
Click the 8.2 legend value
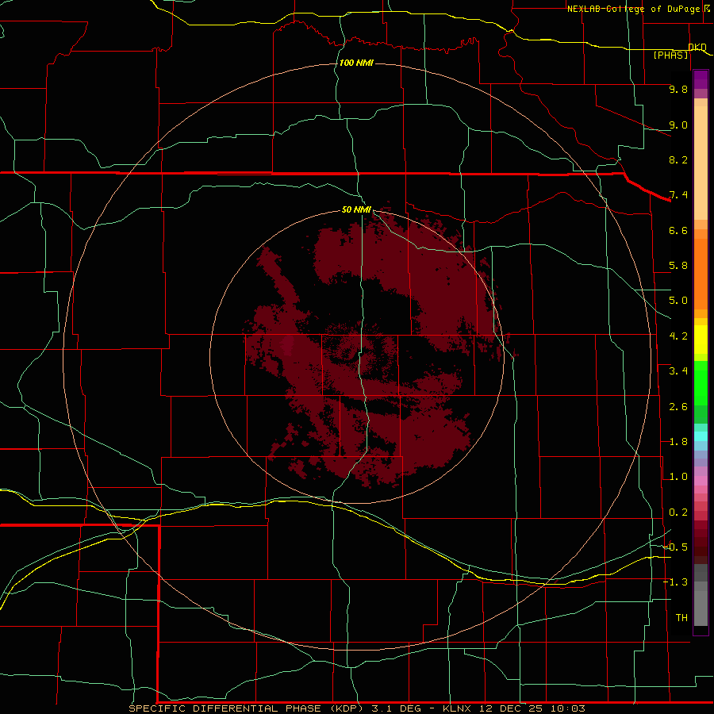click(678, 159)
